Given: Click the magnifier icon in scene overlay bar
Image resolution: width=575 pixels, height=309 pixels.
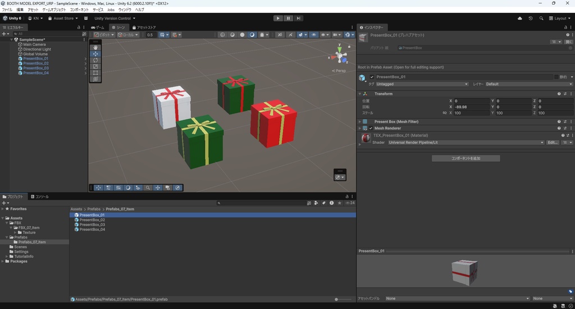Looking at the screenshot, I should point(148,188).
